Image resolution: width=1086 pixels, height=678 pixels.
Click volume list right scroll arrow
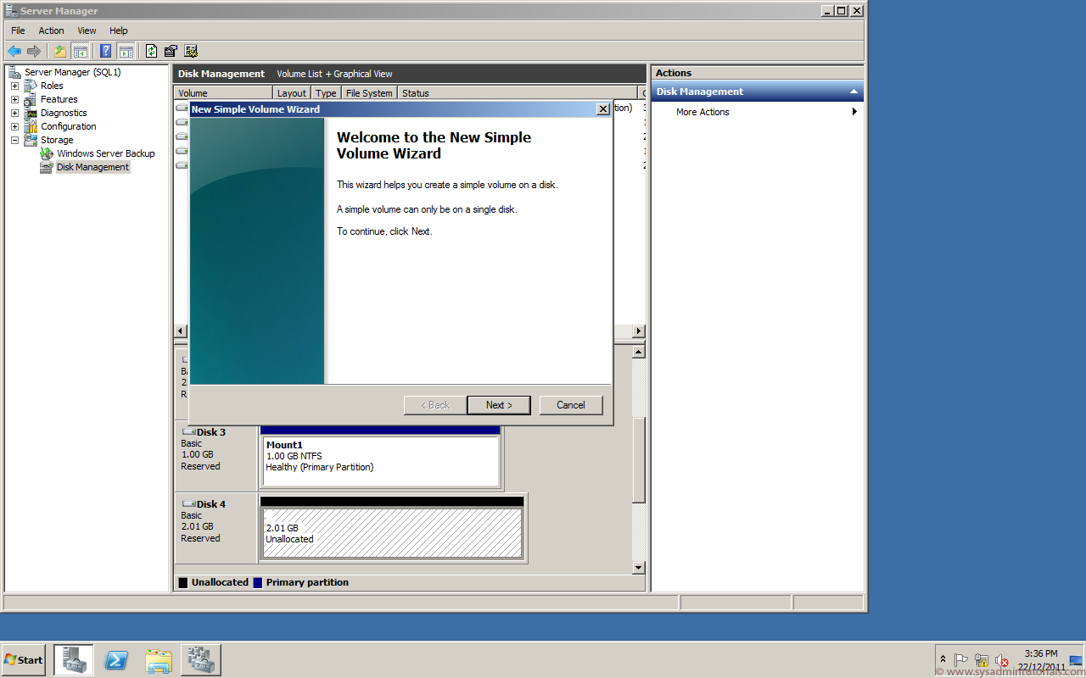639,331
